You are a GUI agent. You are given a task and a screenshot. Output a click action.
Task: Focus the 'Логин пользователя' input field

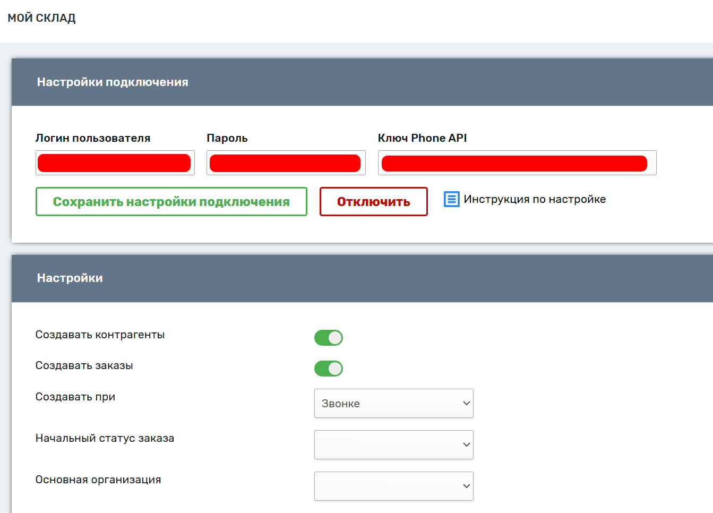coord(115,163)
